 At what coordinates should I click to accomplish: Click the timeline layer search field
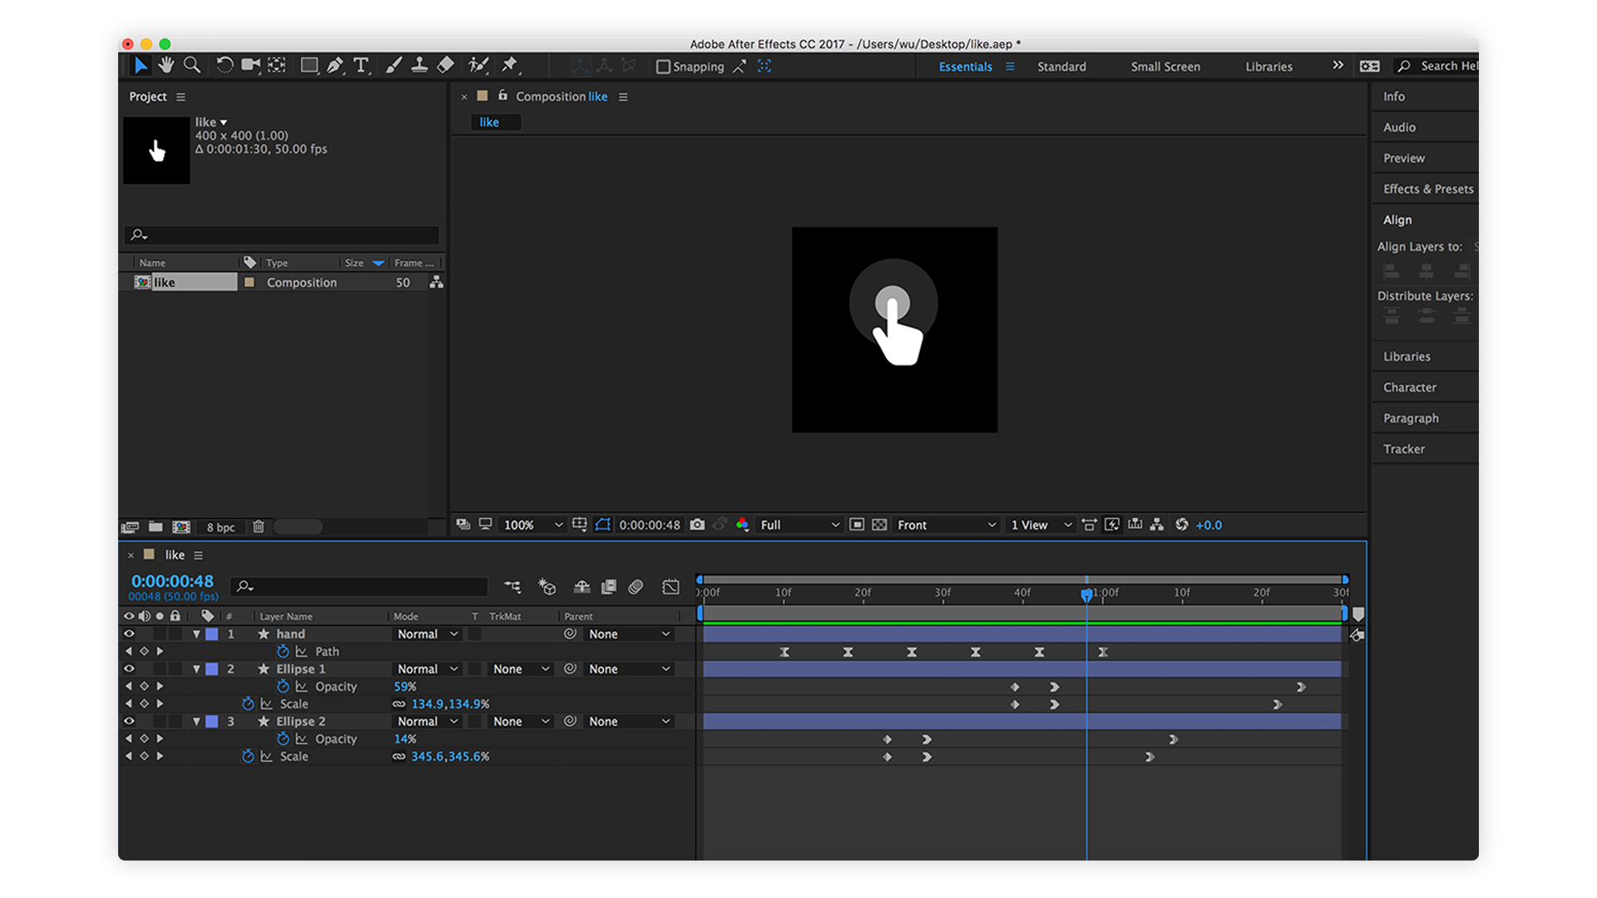pos(359,586)
